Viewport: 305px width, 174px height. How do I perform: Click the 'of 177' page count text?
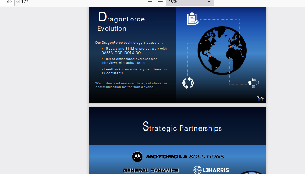22,2
